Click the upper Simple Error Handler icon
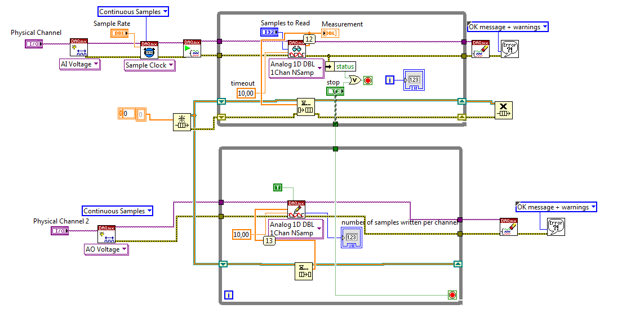Viewport: 622px width, 322px height. pyautogui.click(x=510, y=49)
